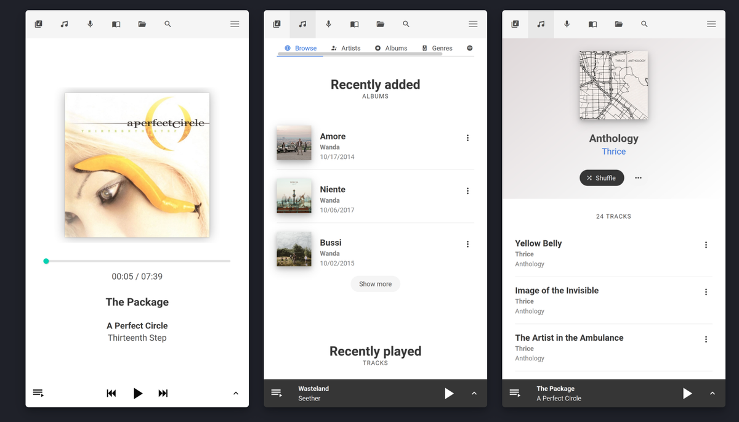Screen dimensions: 739x422
Task: Click Thirteenth Step album name
Action: click(137, 338)
